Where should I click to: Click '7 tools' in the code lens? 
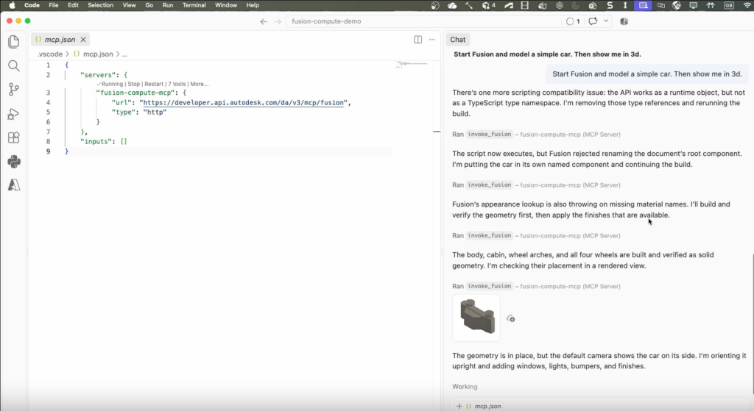(x=177, y=84)
